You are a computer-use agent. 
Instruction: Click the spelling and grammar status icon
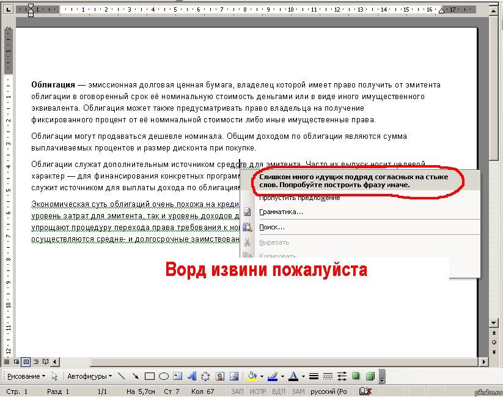[365, 391]
